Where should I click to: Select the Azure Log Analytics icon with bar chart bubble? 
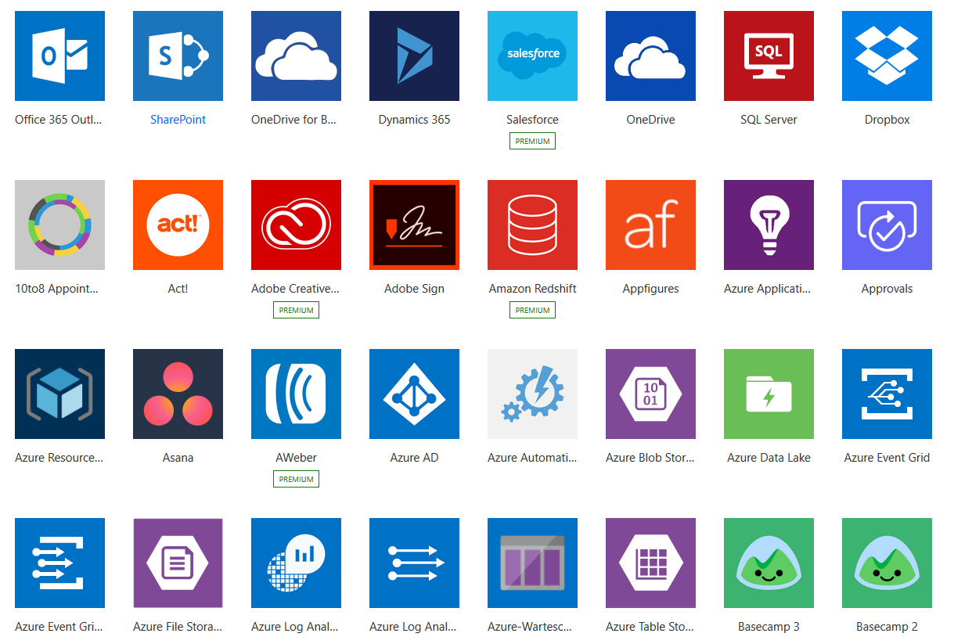(x=296, y=563)
